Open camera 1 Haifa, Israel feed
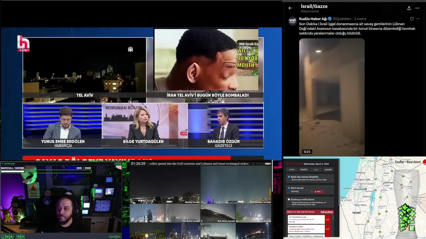 click(x=165, y=185)
